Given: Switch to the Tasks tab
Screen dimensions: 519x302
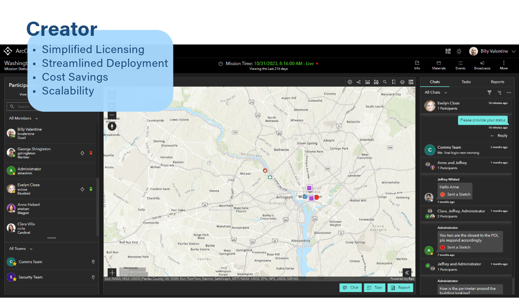Looking at the screenshot, I should pyautogui.click(x=466, y=82).
